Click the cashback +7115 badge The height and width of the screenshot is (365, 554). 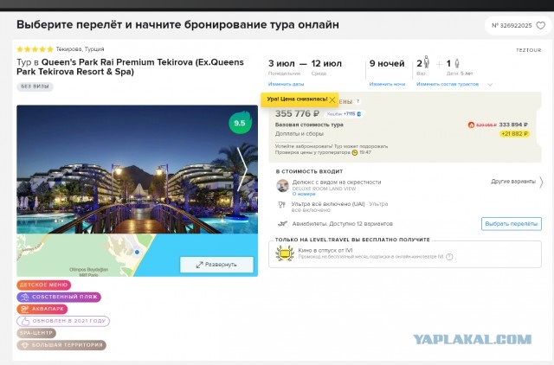343,114
